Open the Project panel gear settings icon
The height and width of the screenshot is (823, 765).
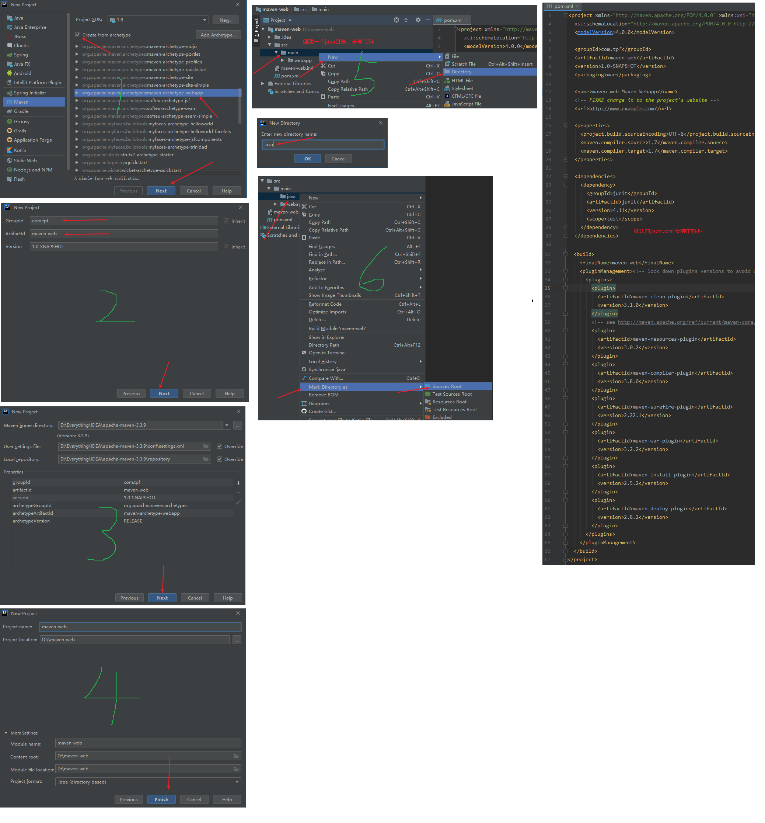(418, 20)
